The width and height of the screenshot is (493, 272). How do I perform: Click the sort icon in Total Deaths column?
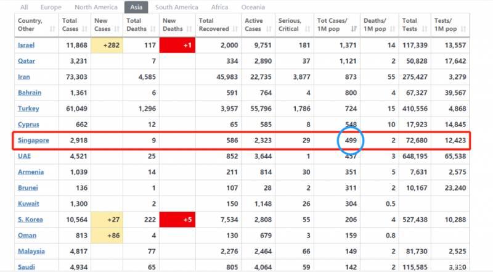point(153,29)
